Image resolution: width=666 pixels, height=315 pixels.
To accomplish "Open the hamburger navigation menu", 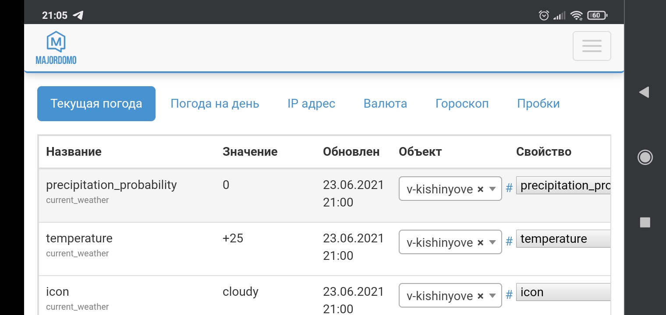I will (592, 45).
